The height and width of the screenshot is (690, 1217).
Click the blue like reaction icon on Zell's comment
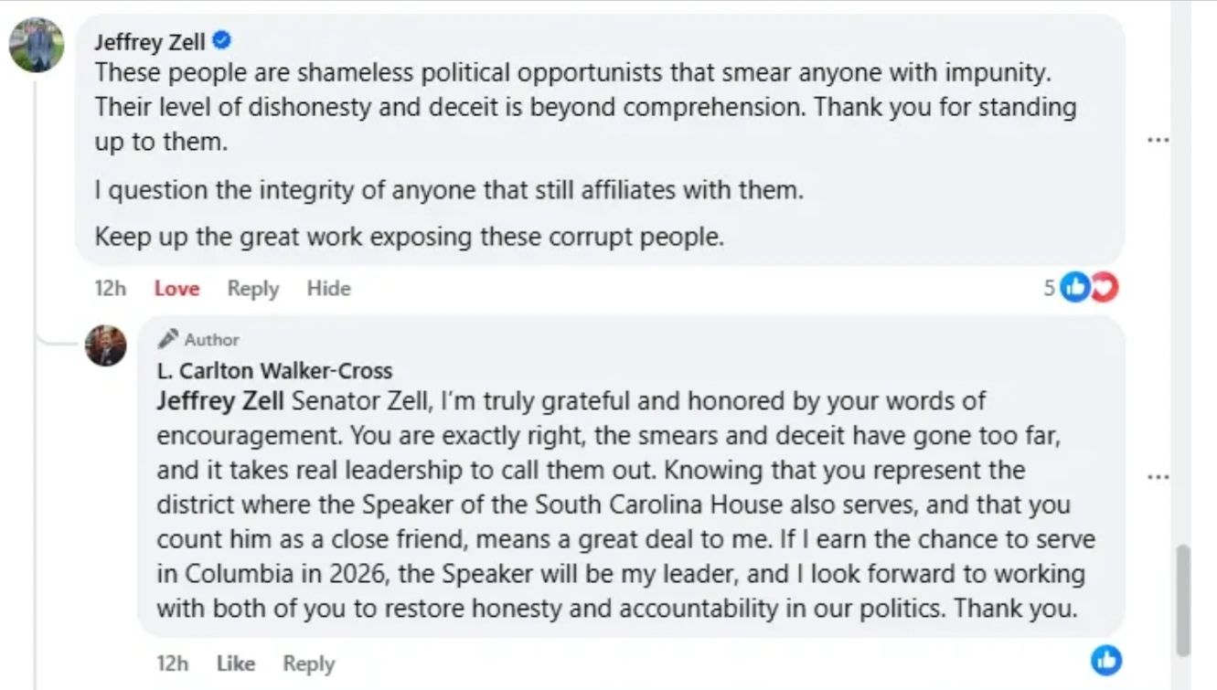pos(1077,288)
